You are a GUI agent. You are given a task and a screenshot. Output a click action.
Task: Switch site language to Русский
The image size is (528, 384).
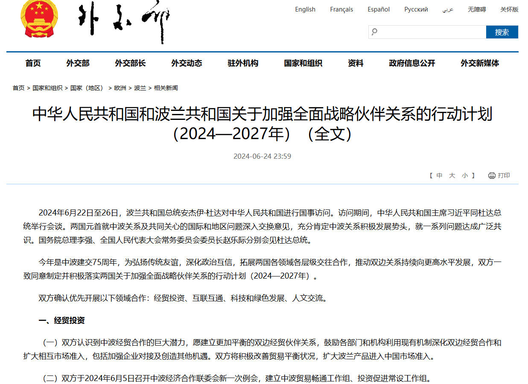[x=416, y=9]
